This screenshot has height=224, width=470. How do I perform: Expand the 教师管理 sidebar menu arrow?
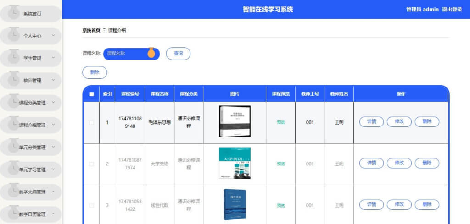(x=53, y=80)
